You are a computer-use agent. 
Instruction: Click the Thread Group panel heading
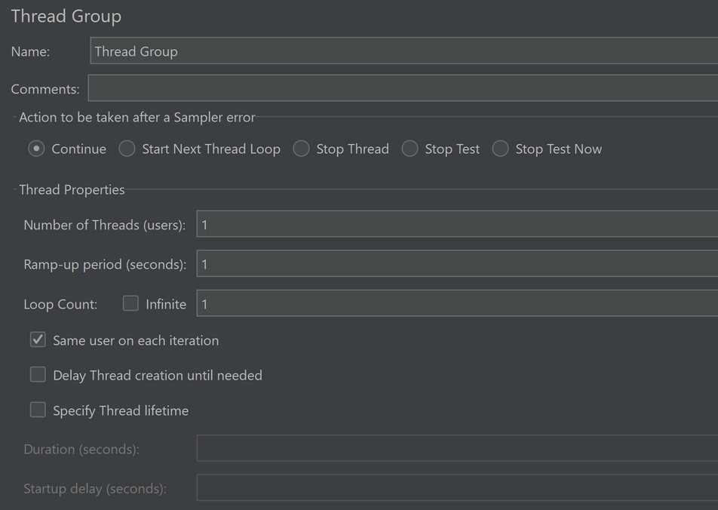[66, 17]
